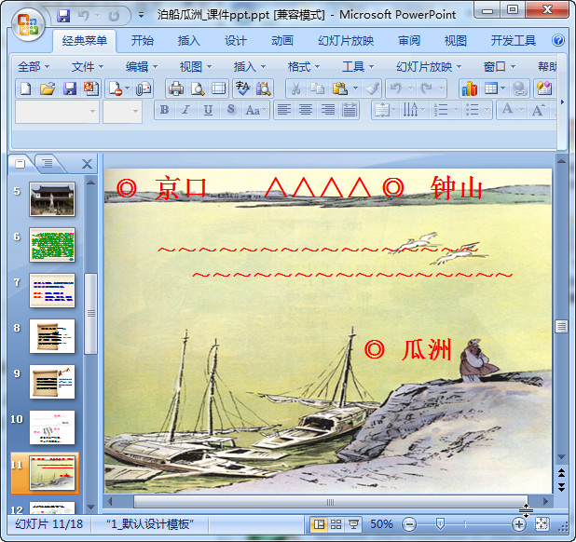Select slide 8 thumbnail
This screenshot has width=576, height=542.
pos(52,336)
